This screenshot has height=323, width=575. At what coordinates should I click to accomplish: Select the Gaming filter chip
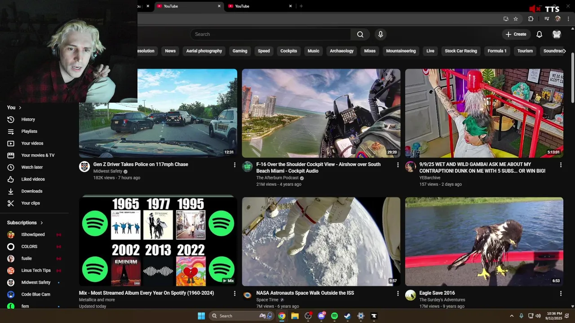(x=240, y=51)
